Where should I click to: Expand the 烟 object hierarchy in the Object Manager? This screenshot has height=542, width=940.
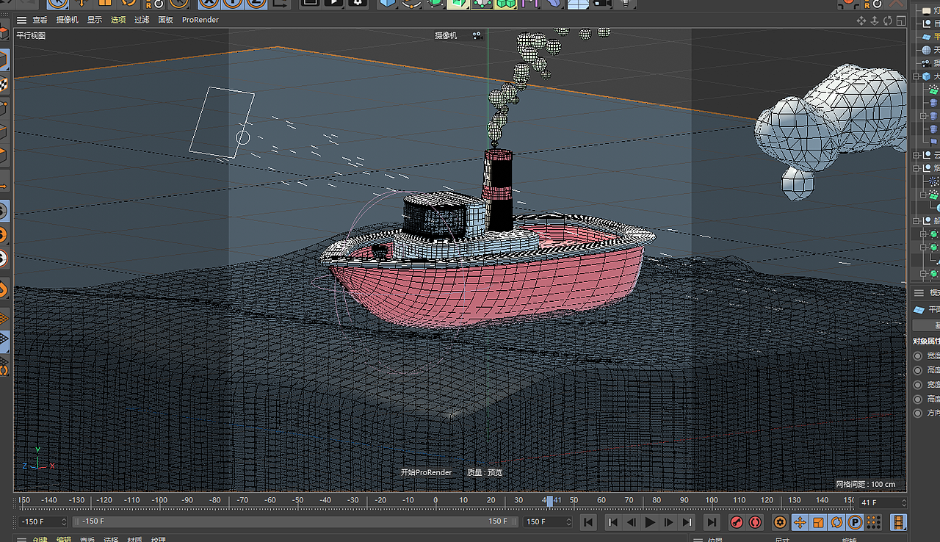(916, 167)
